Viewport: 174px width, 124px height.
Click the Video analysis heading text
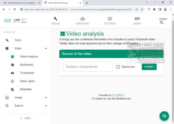85,34
